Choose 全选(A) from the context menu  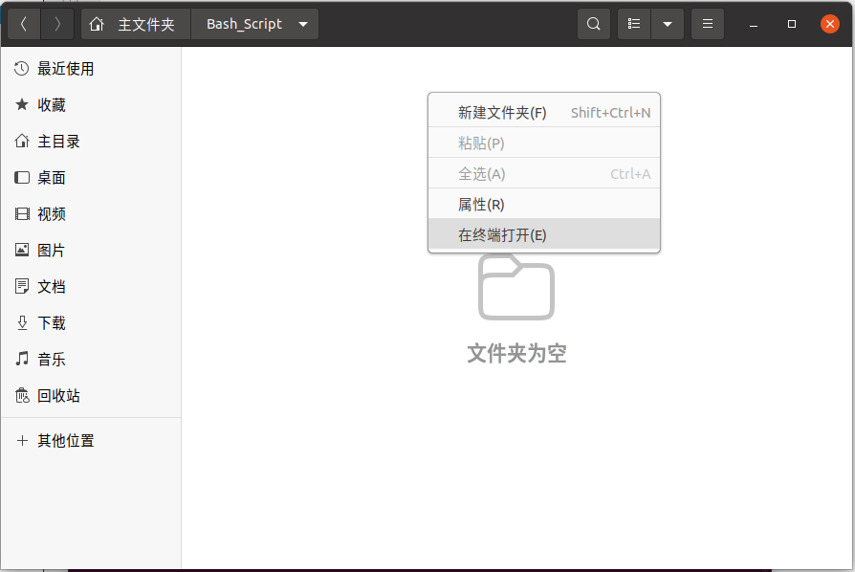click(544, 173)
